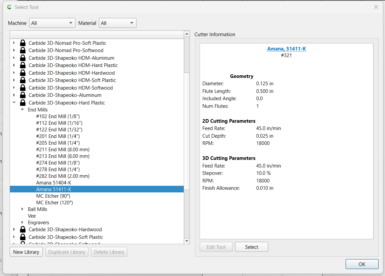Select #274 End Mill (1/8")
Screen dimensions: 385x276
coord(58,163)
